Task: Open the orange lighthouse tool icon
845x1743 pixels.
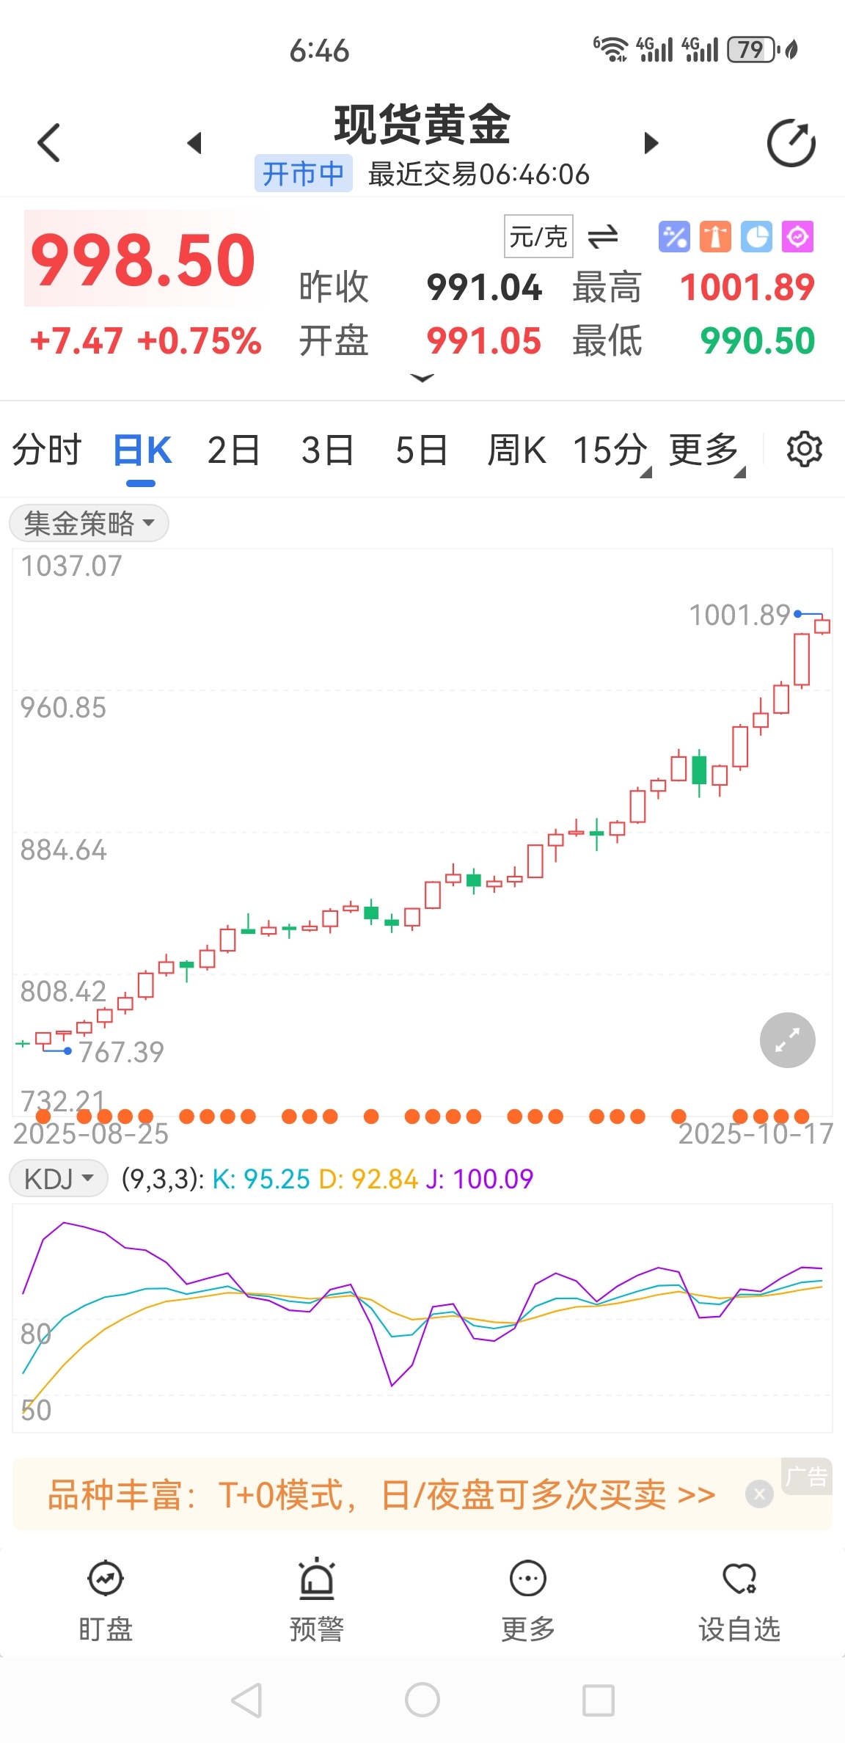Action: 715,237
